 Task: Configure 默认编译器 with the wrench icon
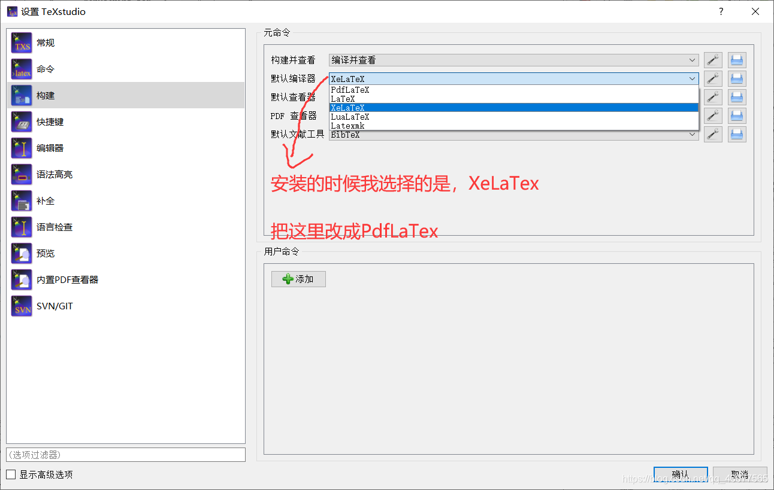point(713,78)
